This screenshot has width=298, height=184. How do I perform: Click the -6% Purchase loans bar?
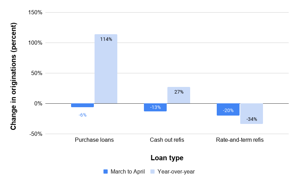[x=83, y=105]
